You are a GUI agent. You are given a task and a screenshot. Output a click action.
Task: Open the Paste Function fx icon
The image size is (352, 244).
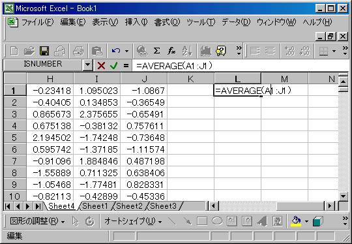[171, 52]
